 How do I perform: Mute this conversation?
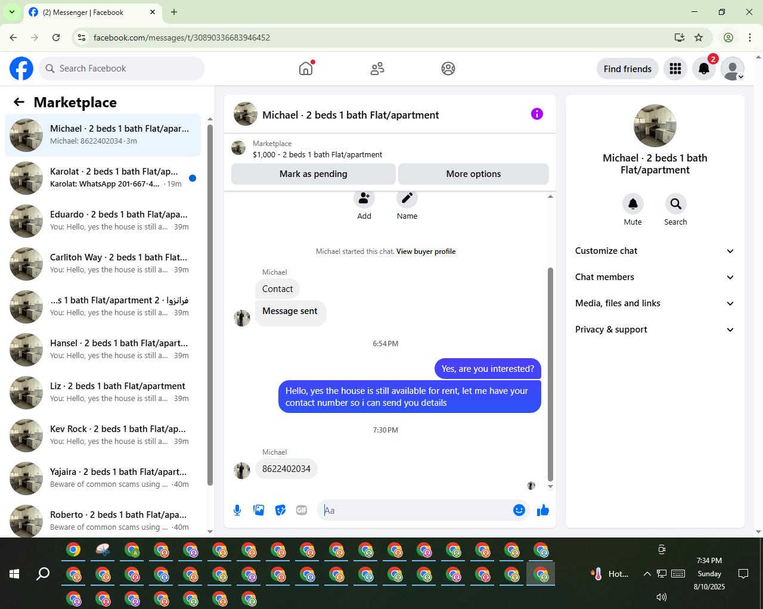point(633,204)
